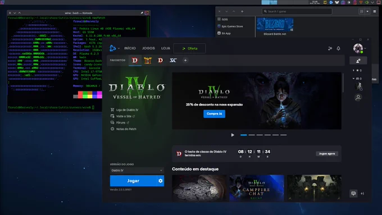Open the INÍCIO tab in Battle.net
This screenshot has height=215, width=382.
click(x=130, y=48)
